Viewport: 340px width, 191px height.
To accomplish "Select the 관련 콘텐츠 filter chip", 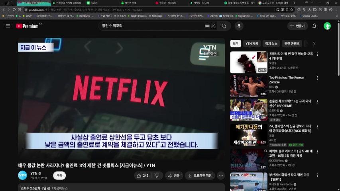I will [292, 43].
